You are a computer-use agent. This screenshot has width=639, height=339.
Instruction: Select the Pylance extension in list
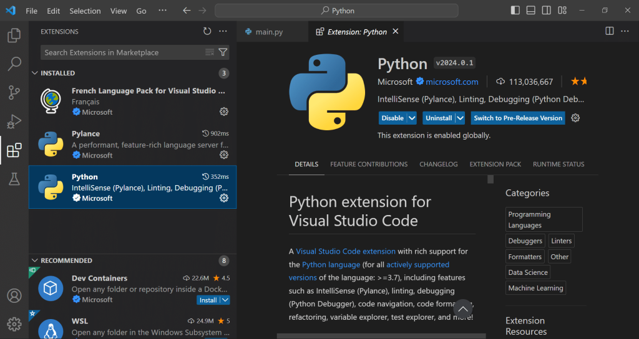132,144
